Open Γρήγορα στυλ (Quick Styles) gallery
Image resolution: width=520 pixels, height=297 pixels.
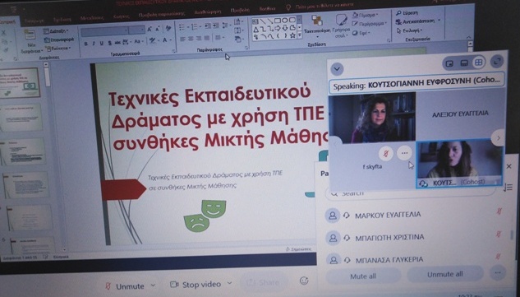click(x=342, y=26)
